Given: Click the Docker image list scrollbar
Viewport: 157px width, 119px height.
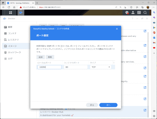Looking at the screenshot, I should pyautogui.click(x=148, y=75).
